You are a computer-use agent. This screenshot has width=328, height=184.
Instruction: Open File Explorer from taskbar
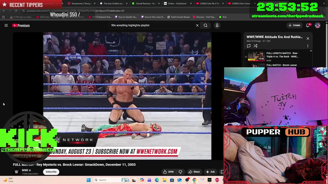pos(164,180)
